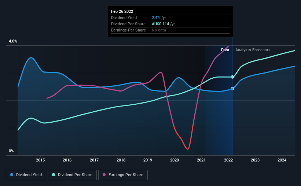
Task: Click the Feb 26 2022 tooltip date
Action: [122, 11]
